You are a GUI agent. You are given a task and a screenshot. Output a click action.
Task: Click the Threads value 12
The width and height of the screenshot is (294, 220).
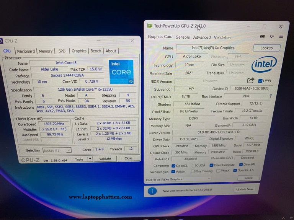tap(131, 148)
